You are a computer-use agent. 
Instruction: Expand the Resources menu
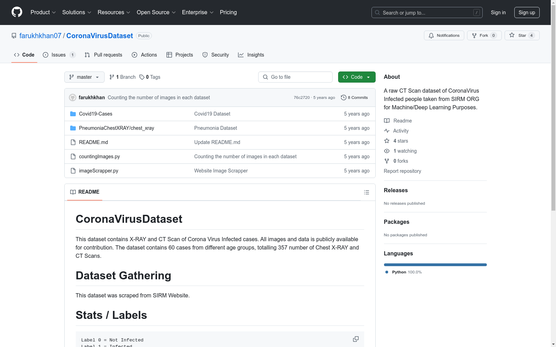click(114, 12)
